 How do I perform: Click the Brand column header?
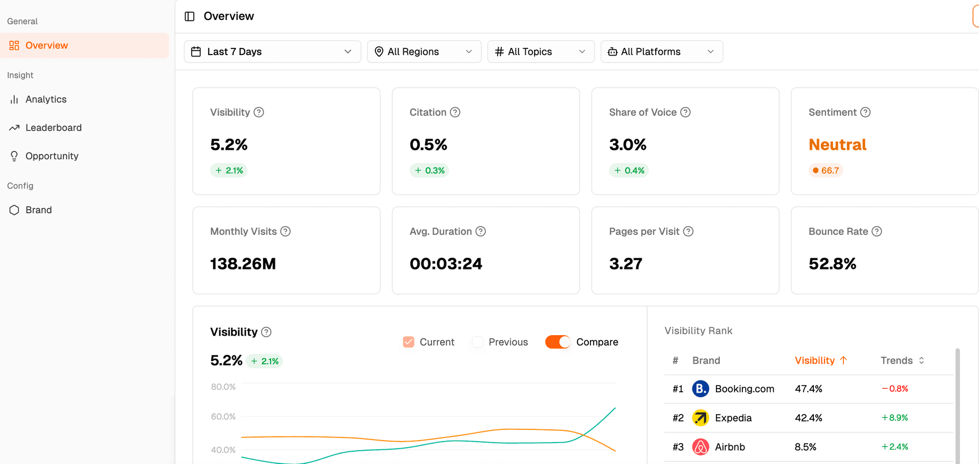(x=706, y=361)
